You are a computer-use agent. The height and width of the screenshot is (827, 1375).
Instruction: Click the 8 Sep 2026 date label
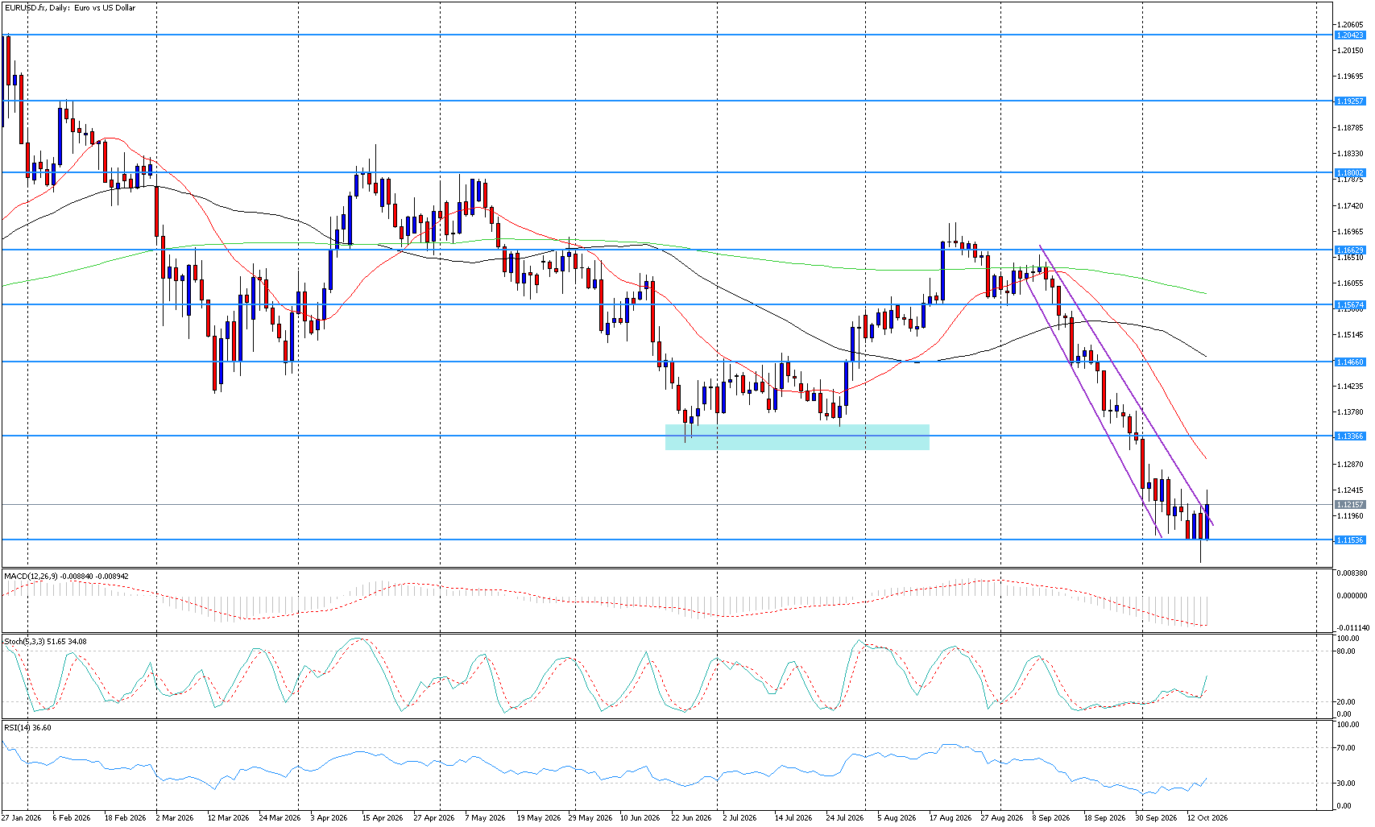(1051, 818)
